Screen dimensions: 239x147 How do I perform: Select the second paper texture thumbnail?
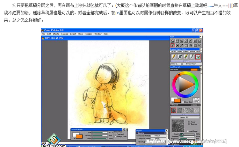point(179,110)
